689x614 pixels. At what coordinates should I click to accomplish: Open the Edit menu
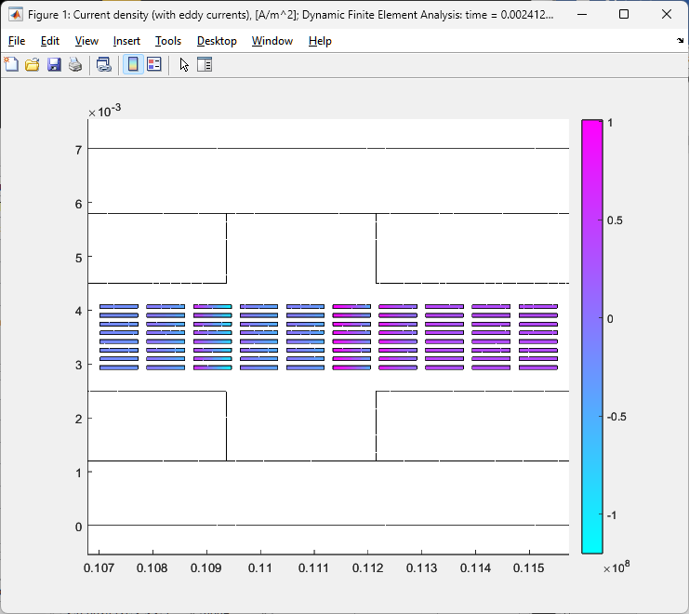coord(49,41)
